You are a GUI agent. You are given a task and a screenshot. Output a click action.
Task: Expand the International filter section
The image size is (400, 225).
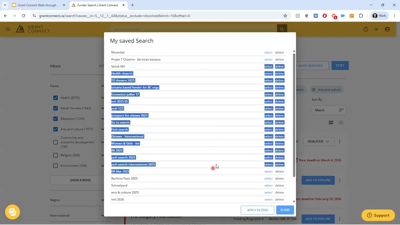tap(102, 215)
